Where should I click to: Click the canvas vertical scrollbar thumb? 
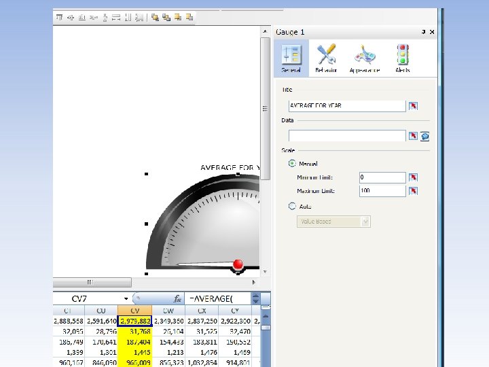point(265,109)
